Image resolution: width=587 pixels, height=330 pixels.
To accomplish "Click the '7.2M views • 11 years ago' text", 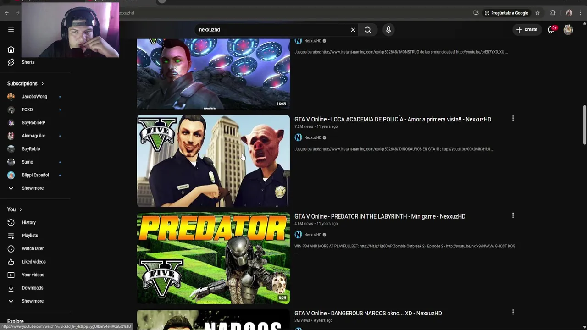I will [x=316, y=126].
